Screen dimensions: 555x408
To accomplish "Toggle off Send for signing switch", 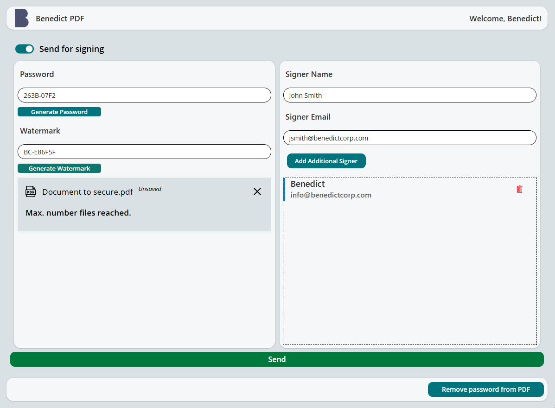I will [x=25, y=49].
